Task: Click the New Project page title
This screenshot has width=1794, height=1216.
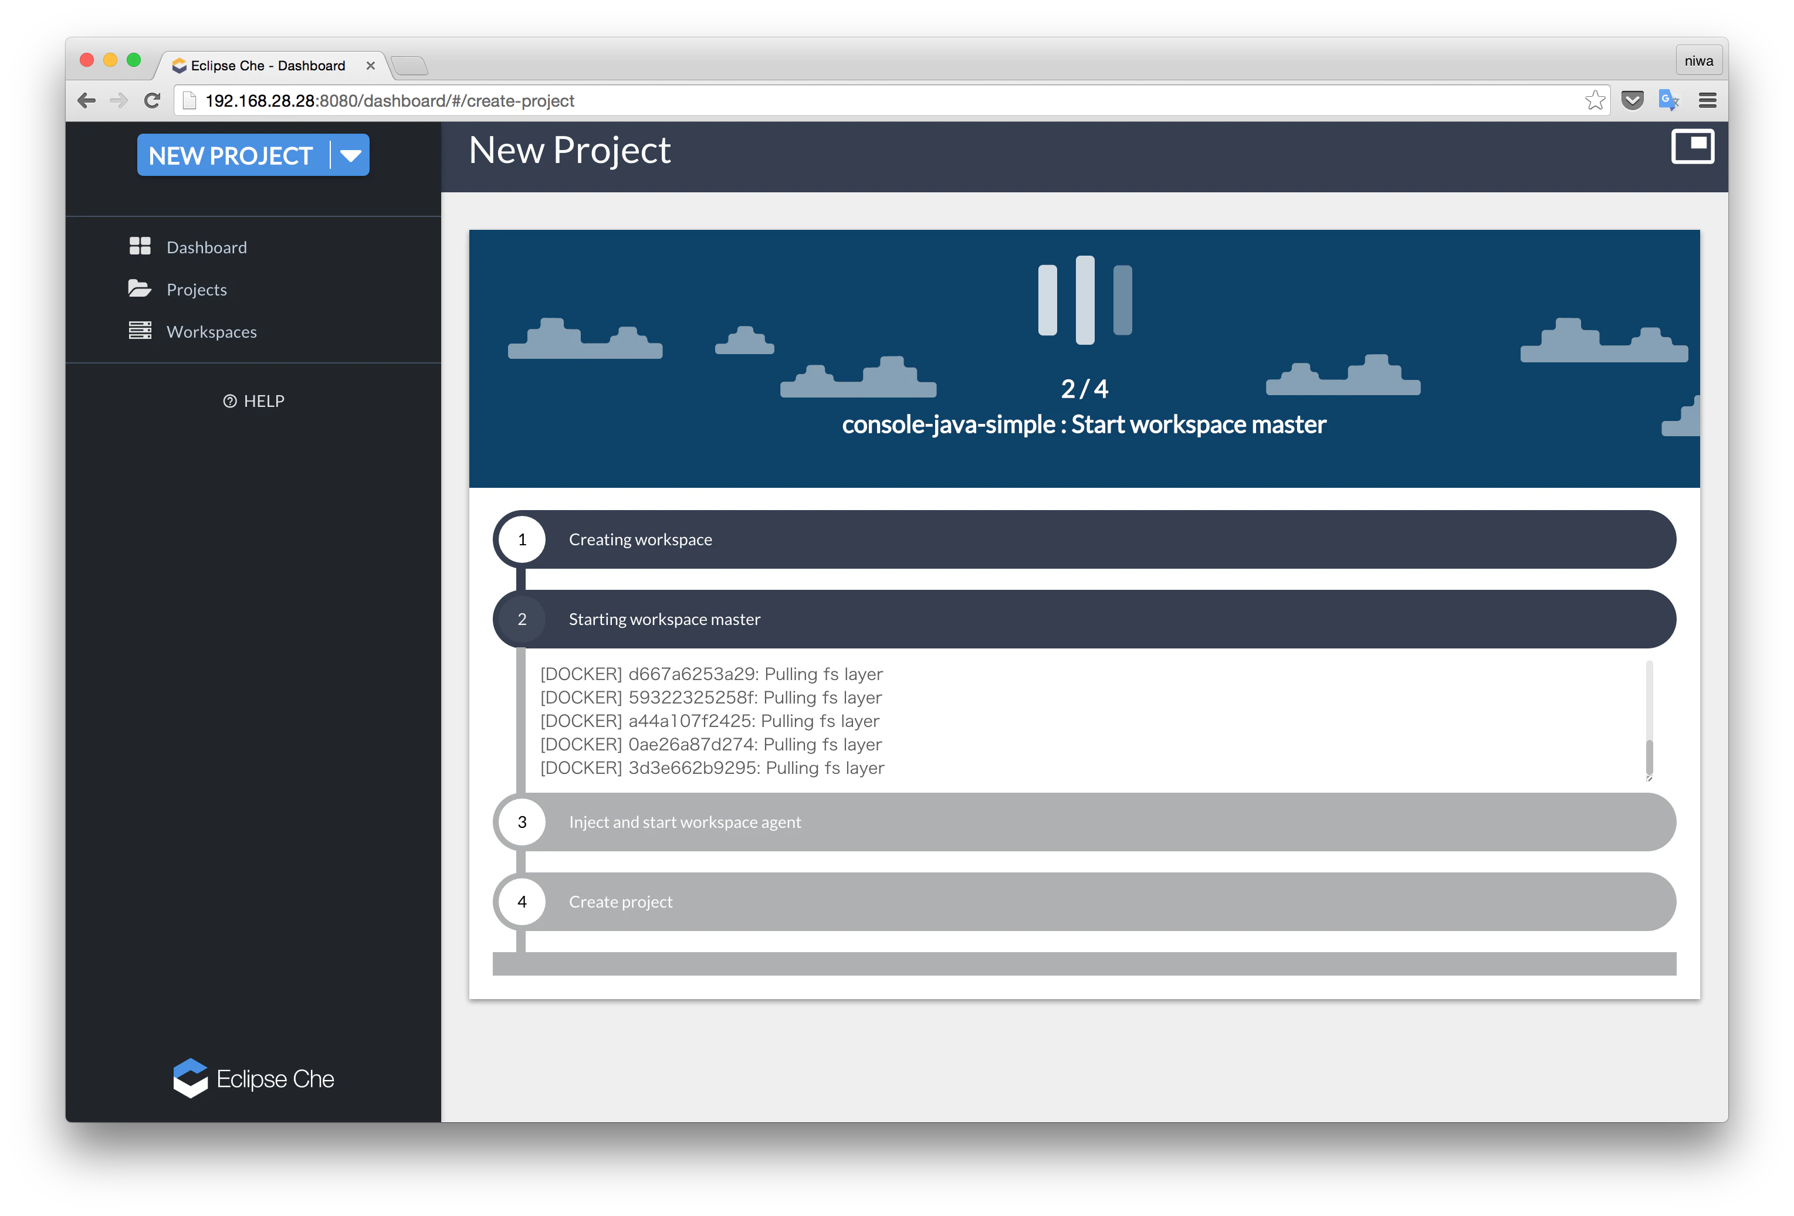Action: coord(570,150)
